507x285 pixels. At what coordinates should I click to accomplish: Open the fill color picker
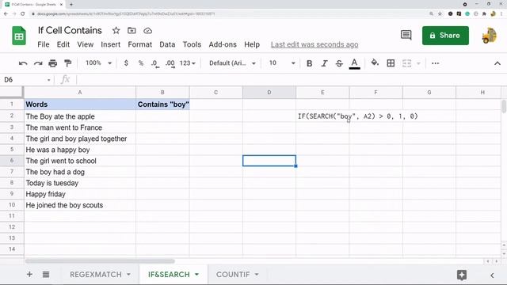[x=375, y=63]
